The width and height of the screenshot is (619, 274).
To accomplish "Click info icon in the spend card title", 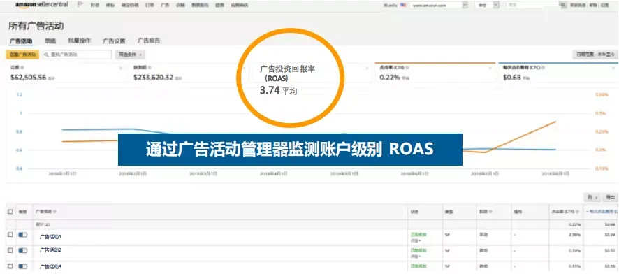I will point(22,68).
